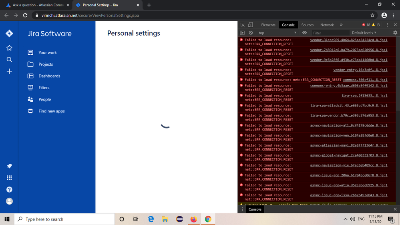Open DevTools three-dot customize menu

[387, 25]
